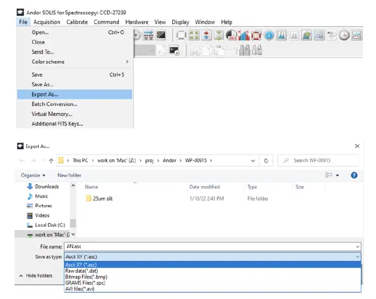Click the blue help question mark icon
The width and height of the screenshot is (376, 299).
354,175
